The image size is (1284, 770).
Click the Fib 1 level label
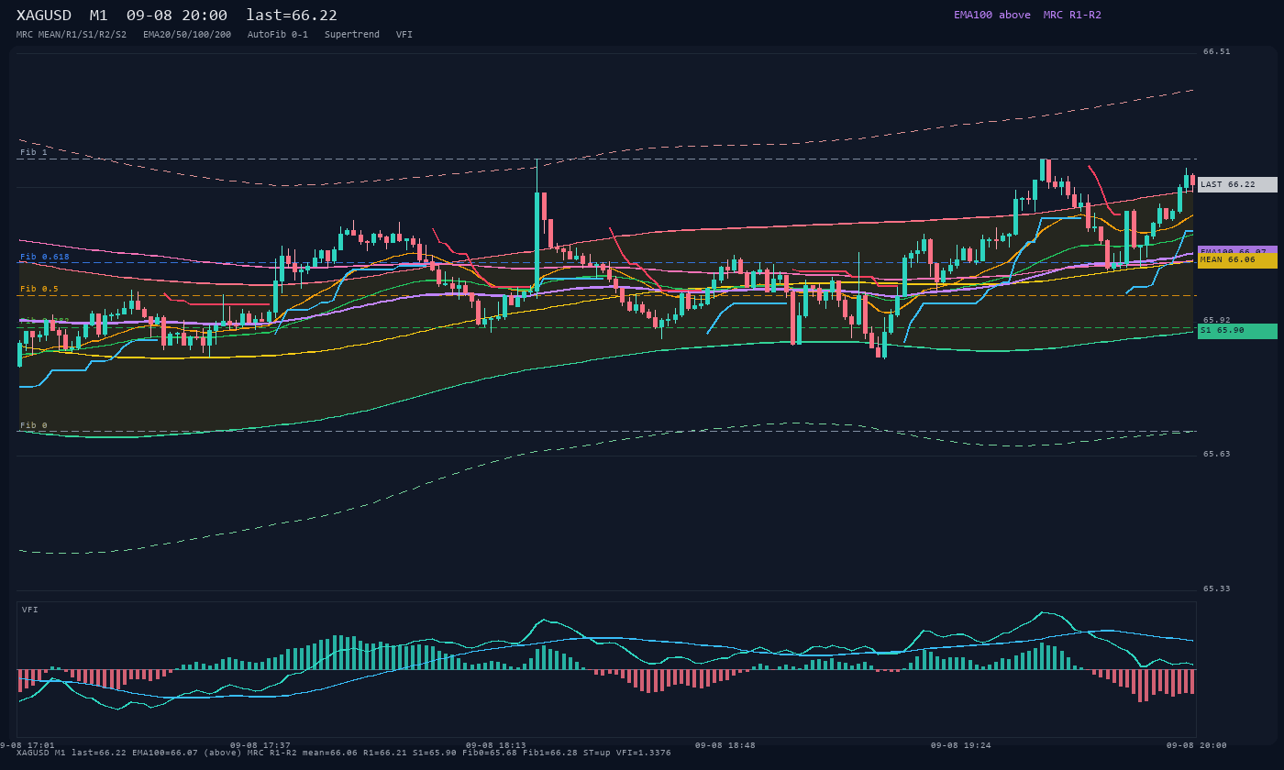(34, 152)
